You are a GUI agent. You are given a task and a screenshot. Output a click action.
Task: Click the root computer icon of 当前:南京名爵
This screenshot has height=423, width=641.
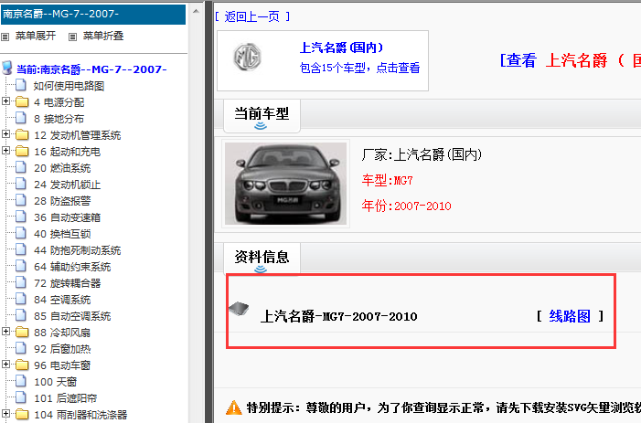(x=7, y=68)
